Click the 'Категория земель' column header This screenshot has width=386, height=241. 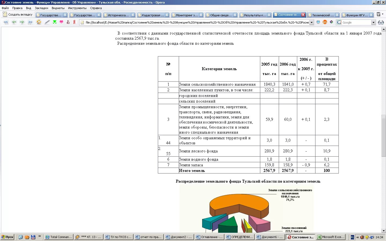tap(219, 69)
